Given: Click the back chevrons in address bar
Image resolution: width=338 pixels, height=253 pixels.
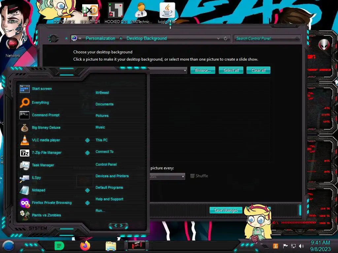Looking at the screenshot, I should pyautogui.click(x=80, y=38).
